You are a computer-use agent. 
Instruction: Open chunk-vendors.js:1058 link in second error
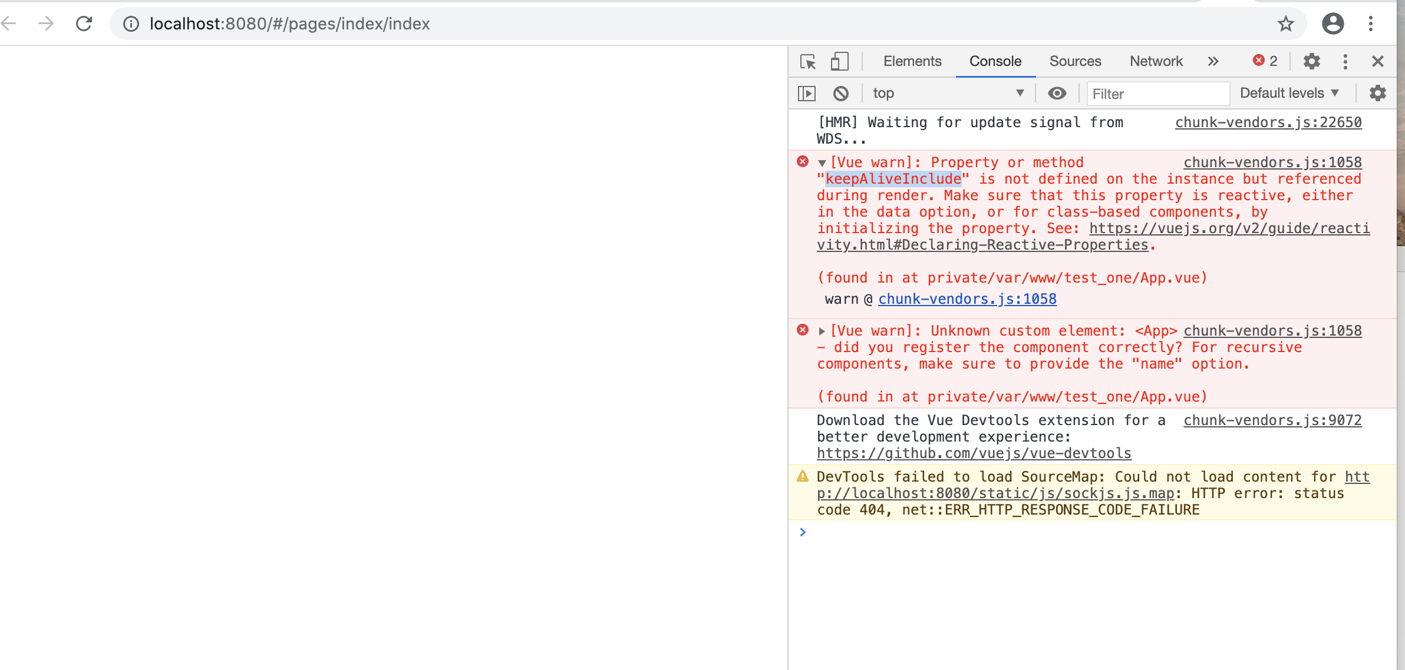click(x=1272, y=331)
